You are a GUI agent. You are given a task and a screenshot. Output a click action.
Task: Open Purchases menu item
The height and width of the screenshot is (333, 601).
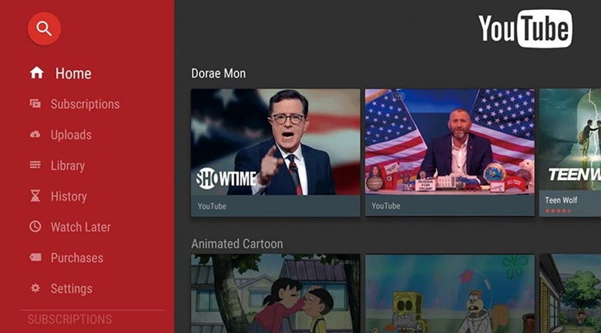[x=66, y=258]
